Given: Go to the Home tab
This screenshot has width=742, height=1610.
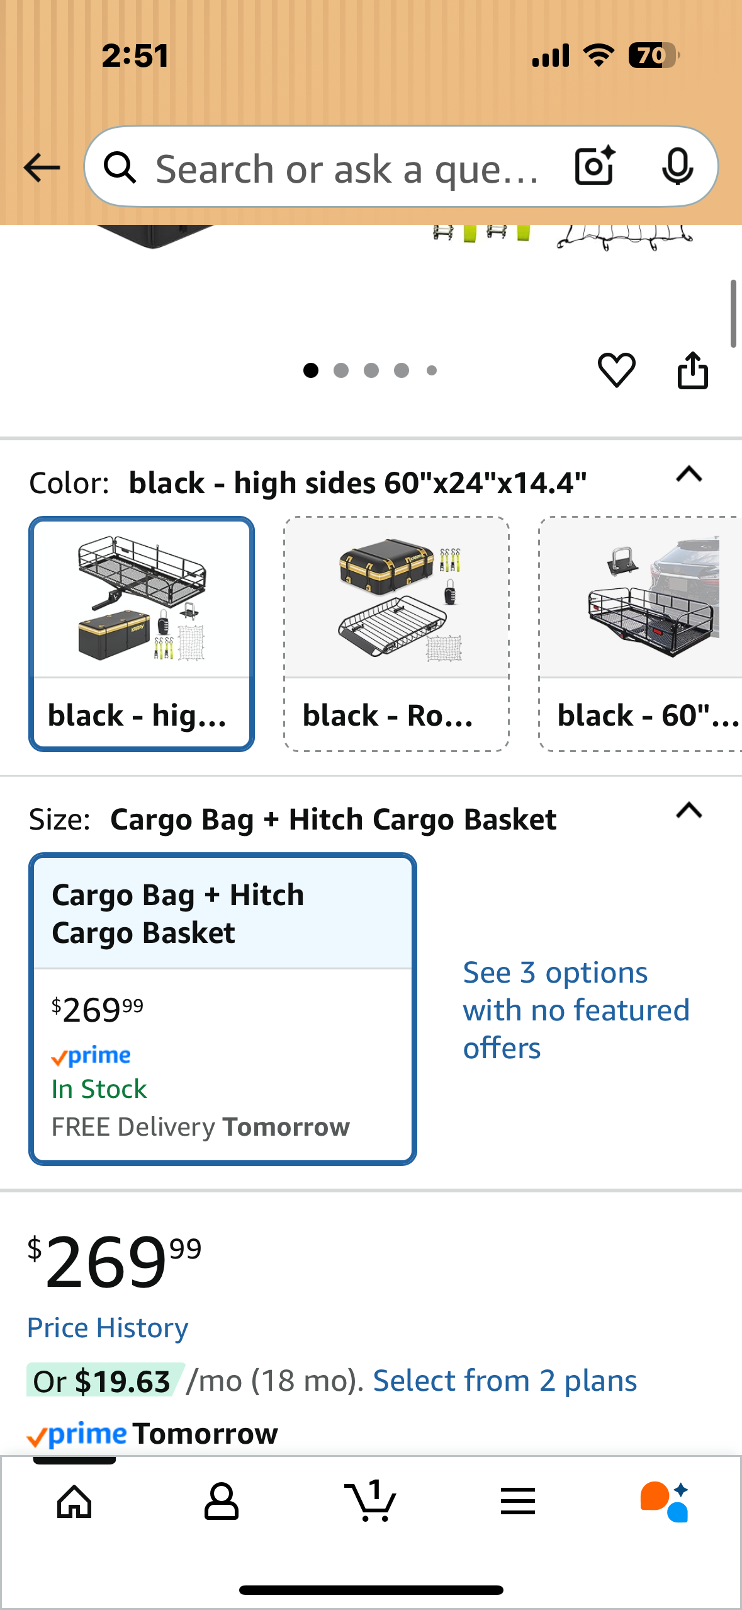Looking at the screenshot, I should click(x=74, y=1502).
